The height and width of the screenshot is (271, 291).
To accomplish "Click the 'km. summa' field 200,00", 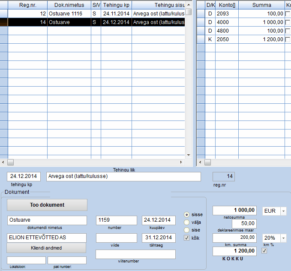I will pos(234,238).
